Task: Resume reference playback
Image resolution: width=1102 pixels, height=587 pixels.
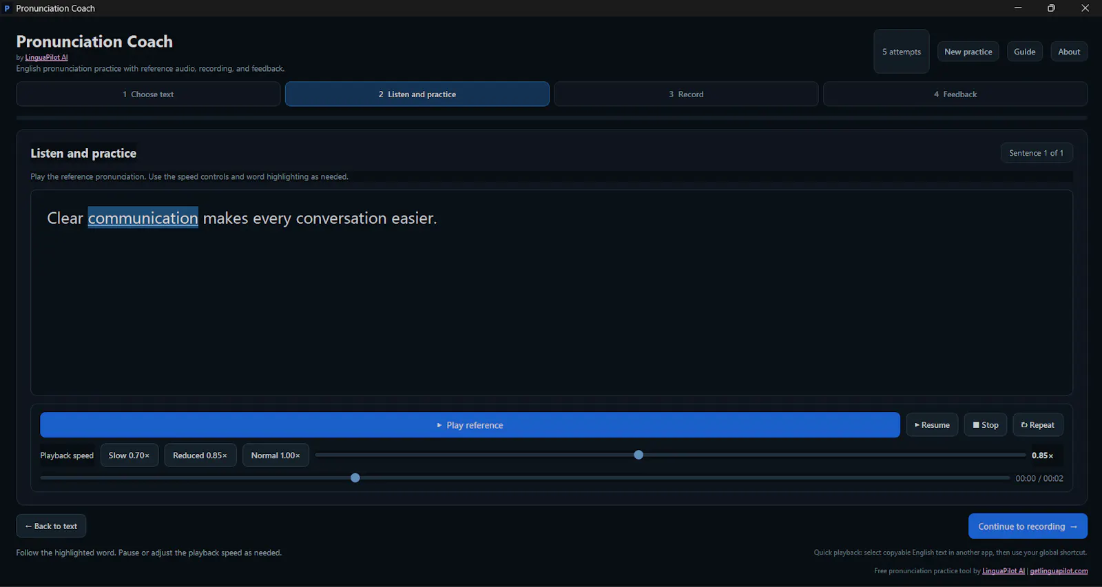Action: (x=932, y=425)
